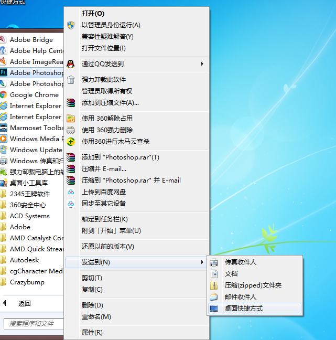The width and height of the screenshot is (336, 340).
Task: Click the Ps Adobe Photoshop icon
Action: pyautogui.click(x=3, y=72)
